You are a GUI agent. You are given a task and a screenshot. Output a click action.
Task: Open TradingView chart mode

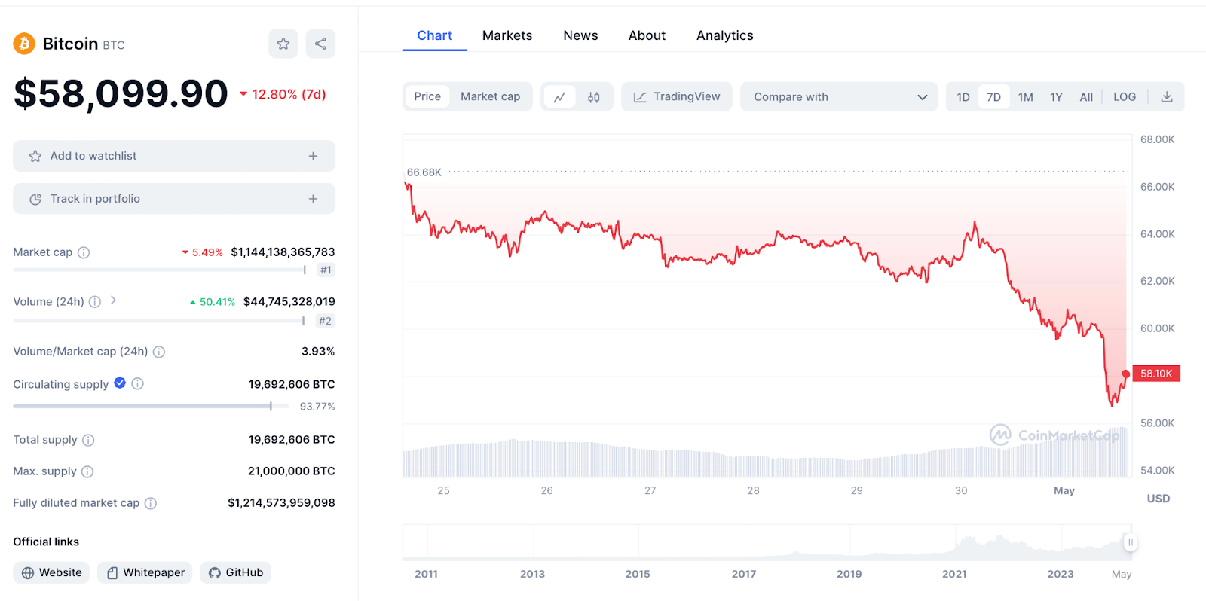click(x=677, y=96)
